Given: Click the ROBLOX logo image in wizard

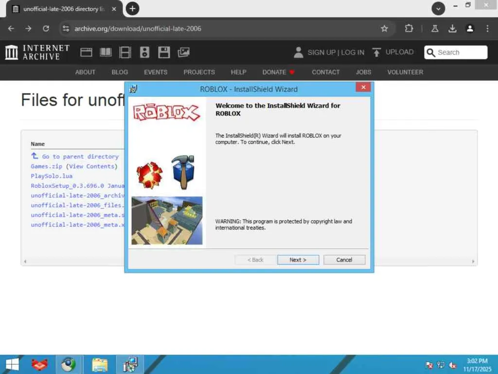Looking at the screenshot, I should pyautogui.click(x=167, y=113).
